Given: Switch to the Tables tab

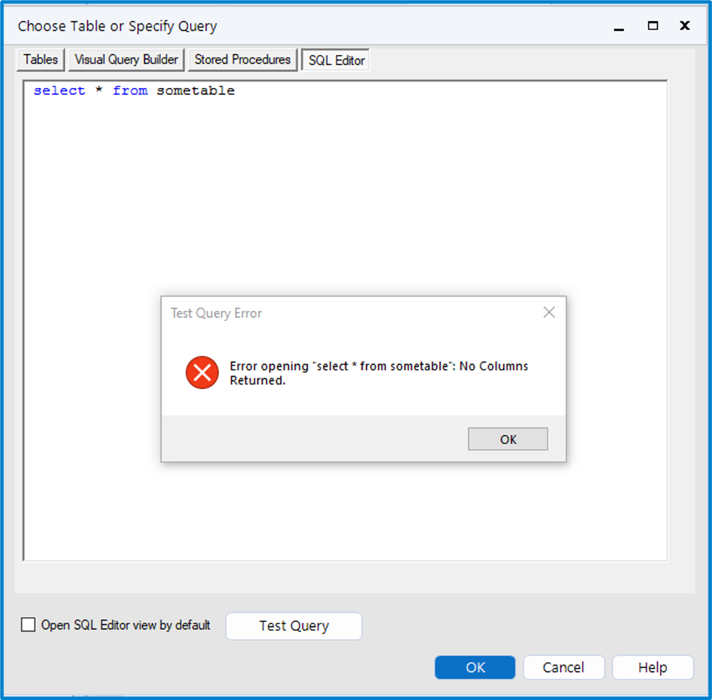Looking at the screenshot, I should click(x=41, y=60).
